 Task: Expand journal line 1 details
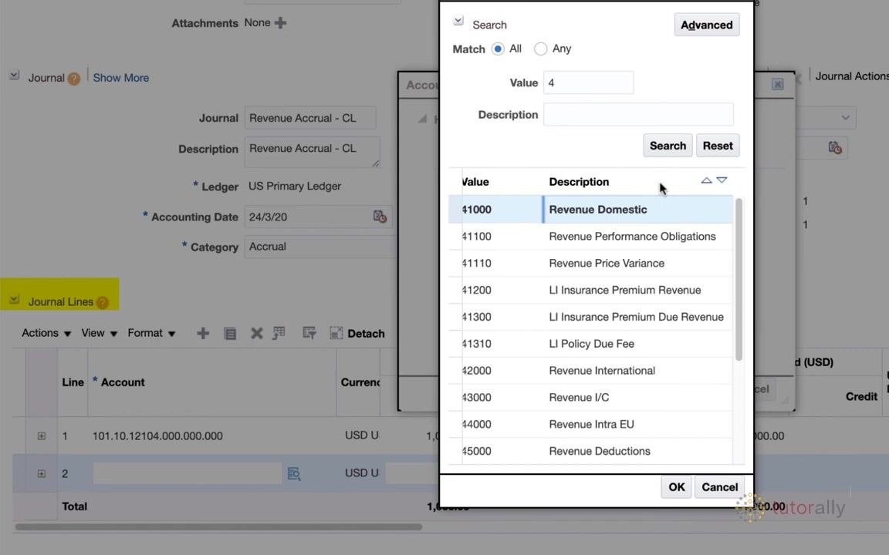pyautogui.click(x=42, y=436)
